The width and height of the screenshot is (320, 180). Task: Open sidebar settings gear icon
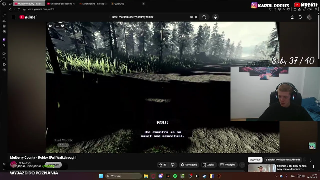tap(4, 70)
